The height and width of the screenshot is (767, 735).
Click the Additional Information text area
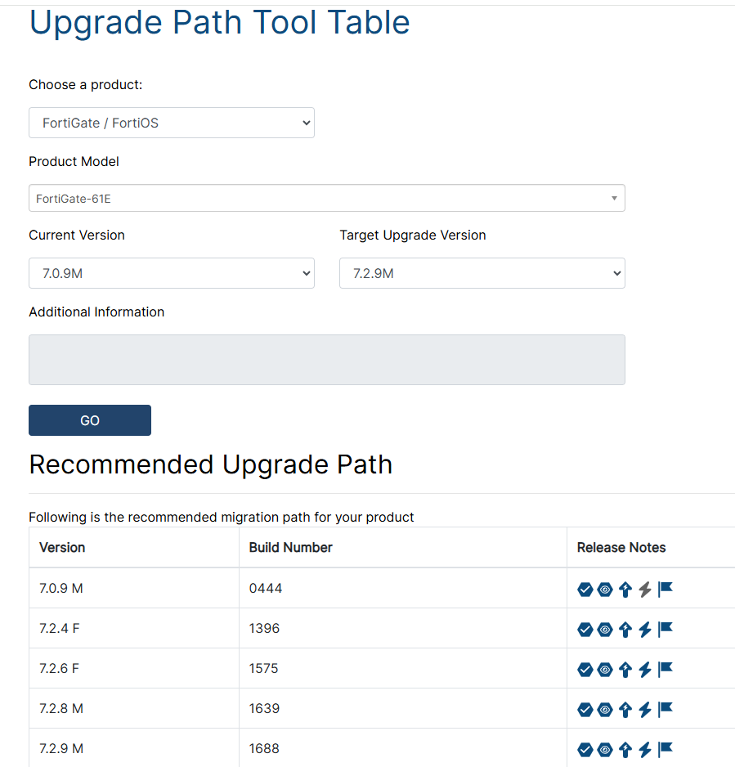[x=327, y=360]
